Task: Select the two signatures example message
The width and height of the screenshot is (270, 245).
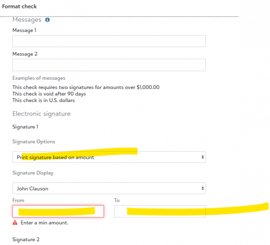Action: point(86,87)
